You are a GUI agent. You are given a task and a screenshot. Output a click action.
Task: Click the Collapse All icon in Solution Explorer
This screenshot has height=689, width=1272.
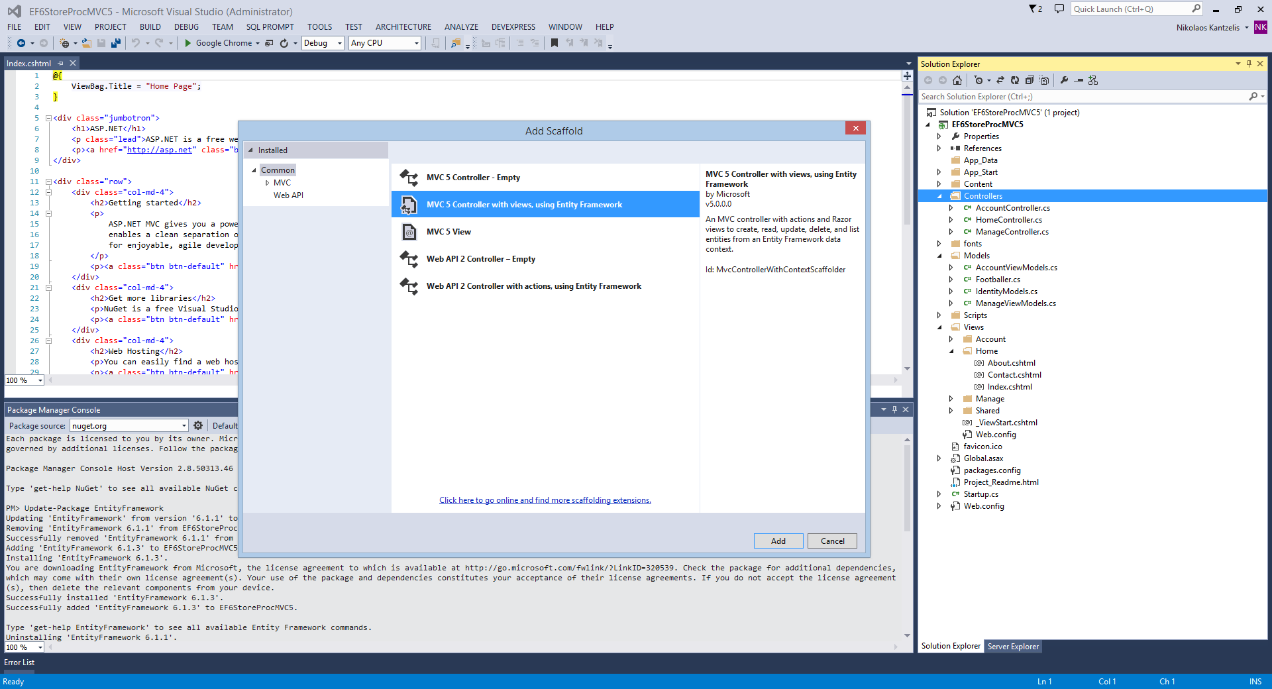[x=1030, y=80]
